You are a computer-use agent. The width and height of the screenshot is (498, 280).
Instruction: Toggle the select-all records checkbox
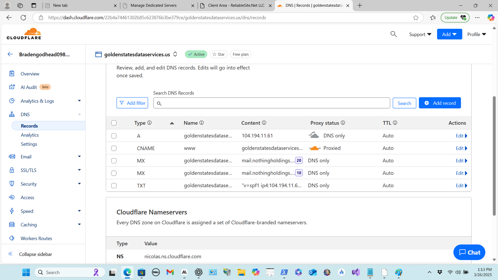pos(114,123)
